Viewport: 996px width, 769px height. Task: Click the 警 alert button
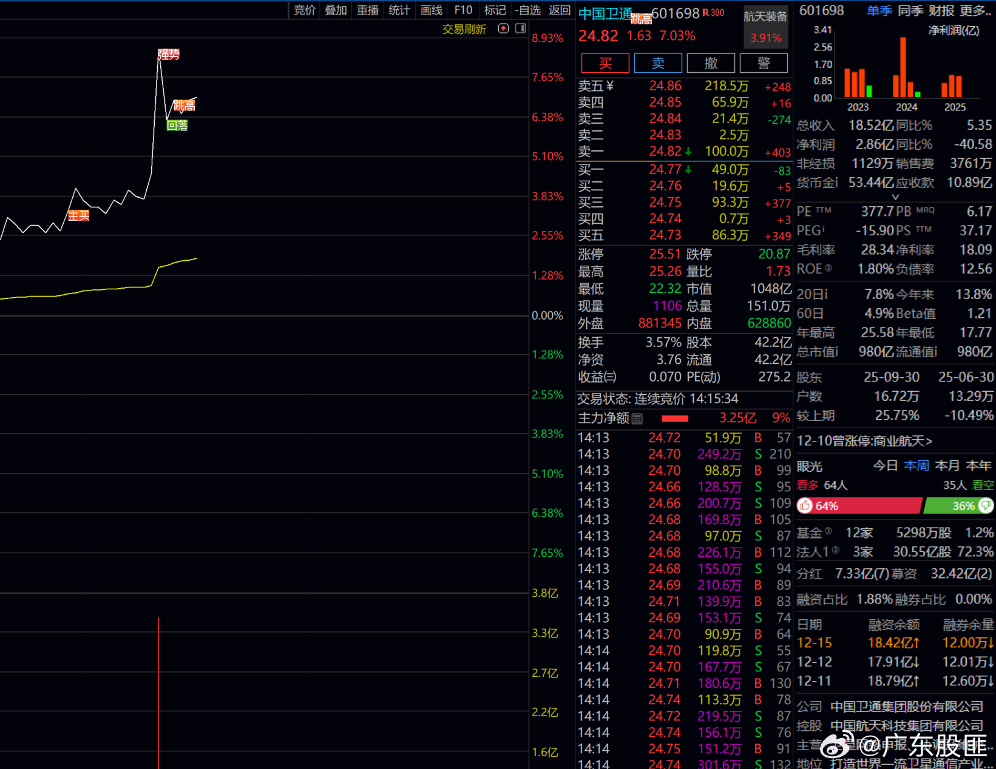pyautogui.click(x=764, y=63)
